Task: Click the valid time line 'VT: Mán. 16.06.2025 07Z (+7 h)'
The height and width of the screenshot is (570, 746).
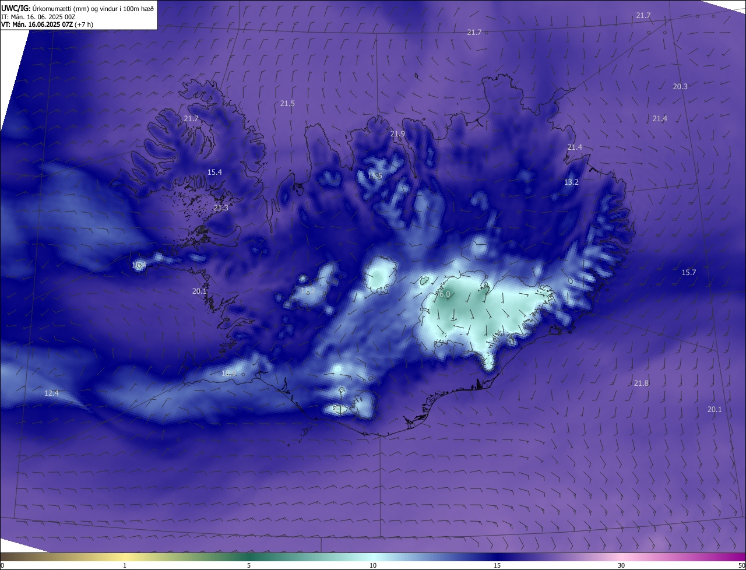Action: (x=47, y=24)
